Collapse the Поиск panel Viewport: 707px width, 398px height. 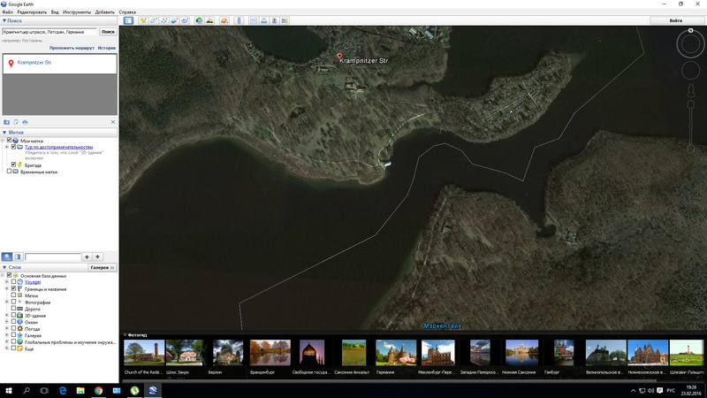tap(4, 19)
